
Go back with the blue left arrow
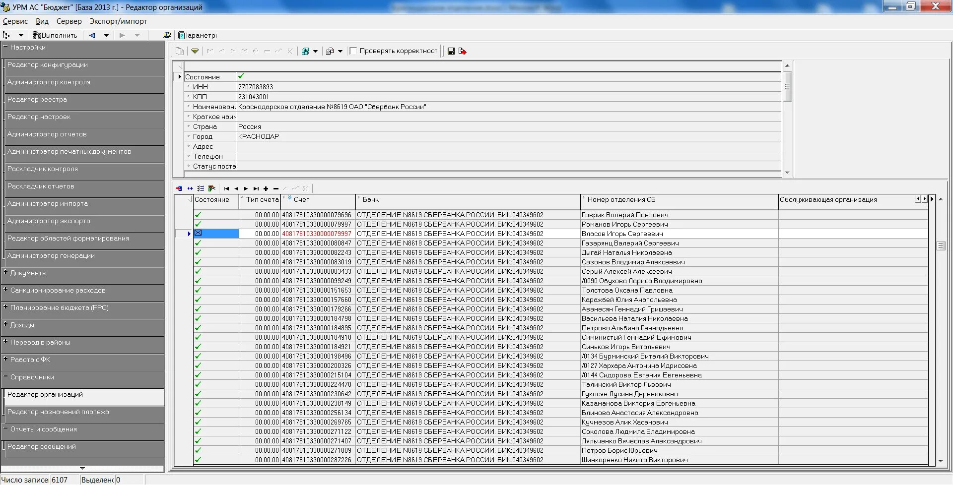92,35
